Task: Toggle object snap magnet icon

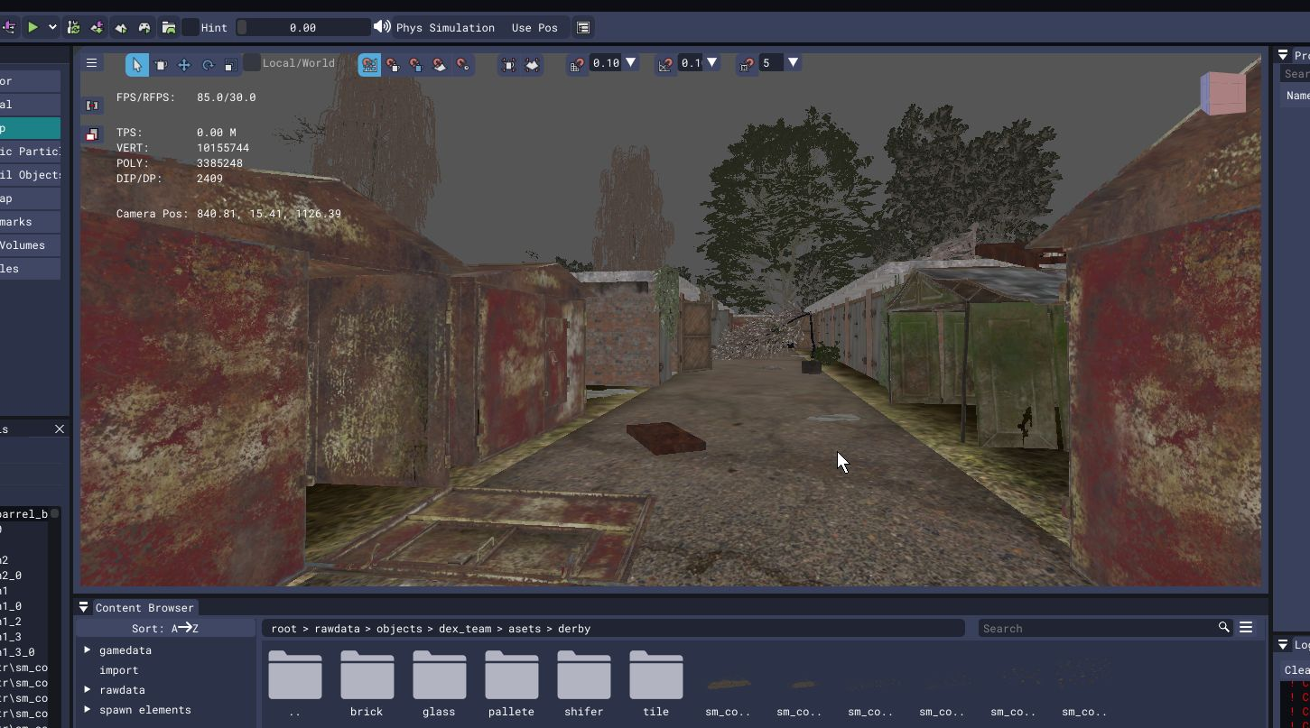Action: 393,64
